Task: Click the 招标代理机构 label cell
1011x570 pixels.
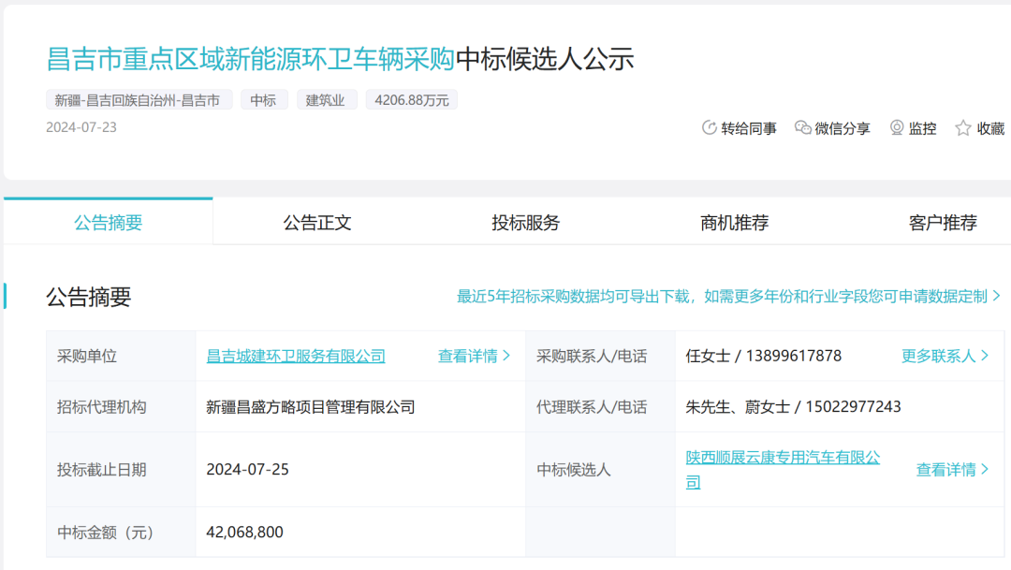Action: pos(121,407)
